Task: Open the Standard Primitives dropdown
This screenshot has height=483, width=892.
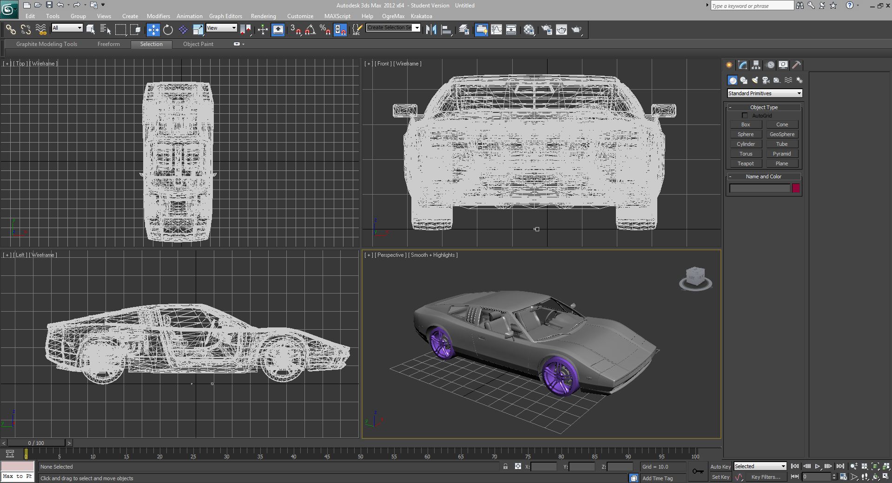Action: click(x=764, y=93)
